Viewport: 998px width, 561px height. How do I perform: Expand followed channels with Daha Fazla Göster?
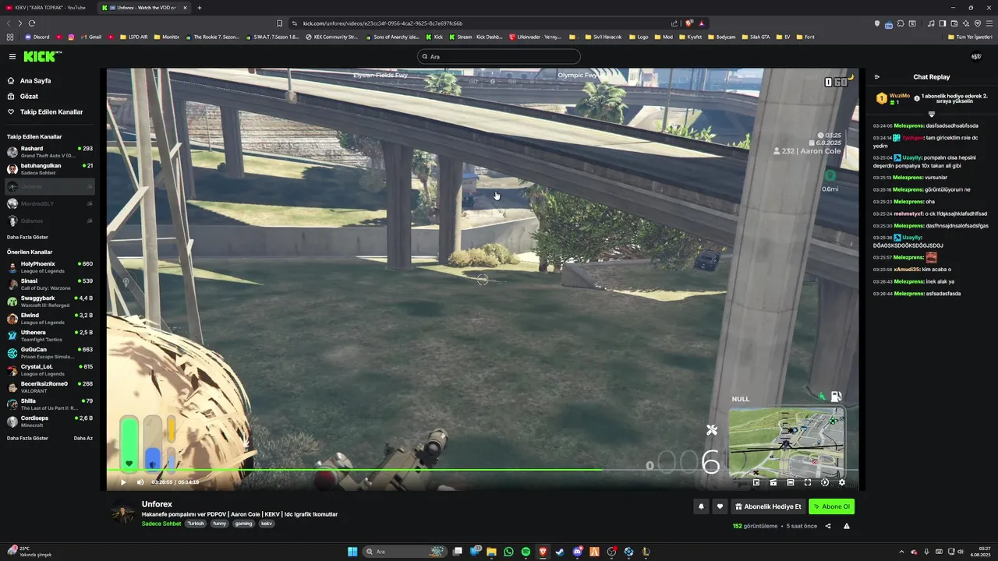[27, 237]
